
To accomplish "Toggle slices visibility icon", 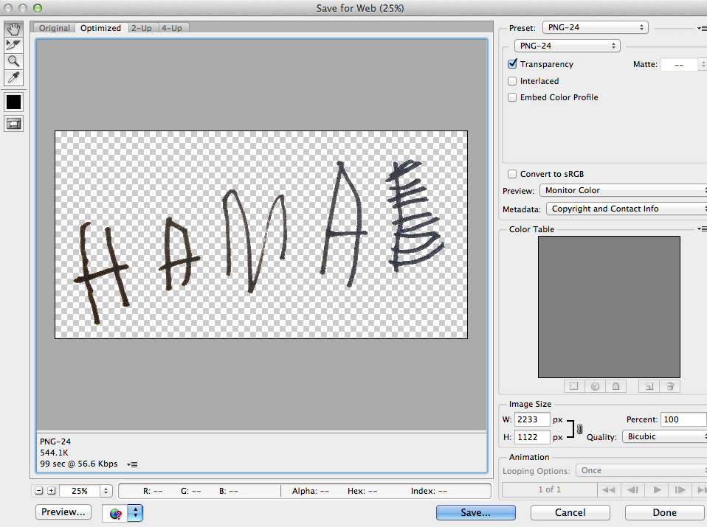I will click(13, 124).
